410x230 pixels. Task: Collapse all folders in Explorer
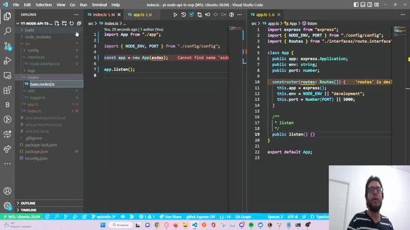click(x=79, y=24)
